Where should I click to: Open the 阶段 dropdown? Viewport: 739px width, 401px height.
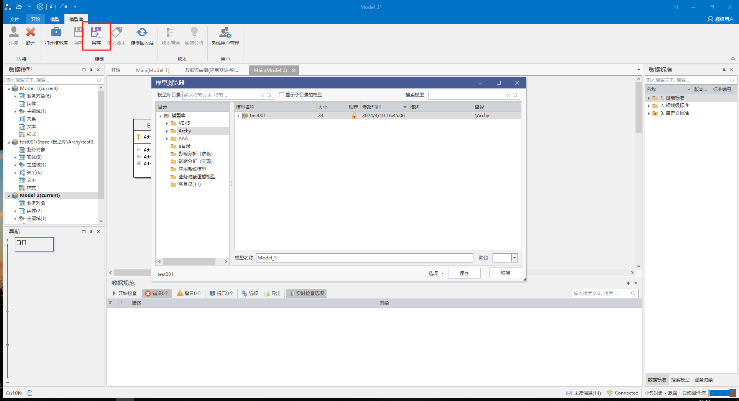514,258
